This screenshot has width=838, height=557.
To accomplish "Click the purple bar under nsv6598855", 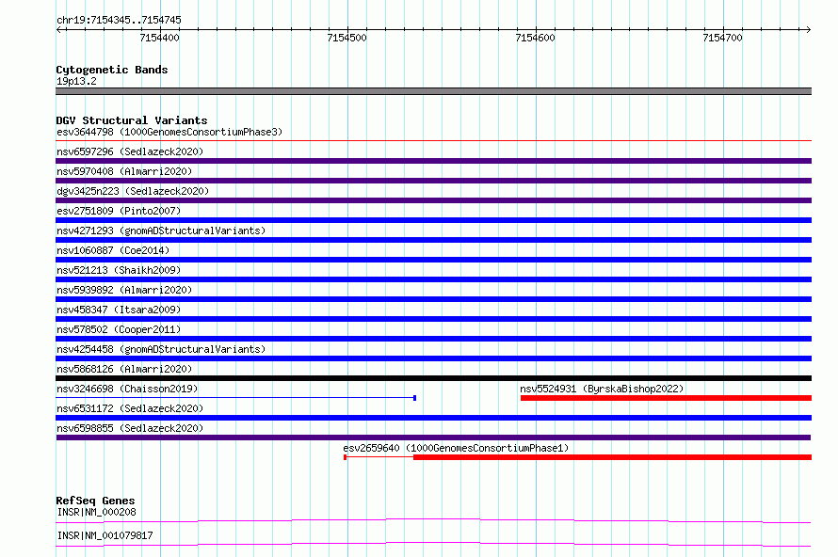I will (x=433, y=438).
